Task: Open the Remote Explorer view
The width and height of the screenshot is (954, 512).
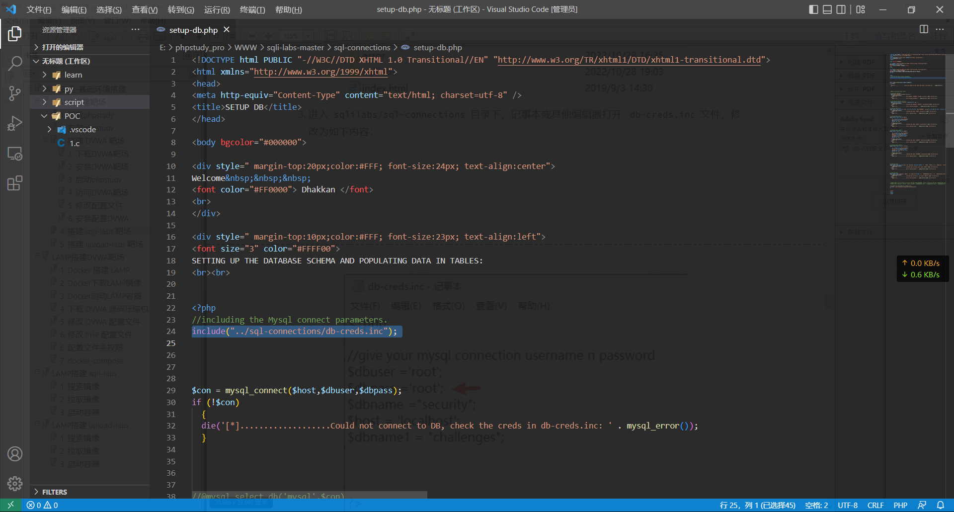Action: tap(15, 154)
